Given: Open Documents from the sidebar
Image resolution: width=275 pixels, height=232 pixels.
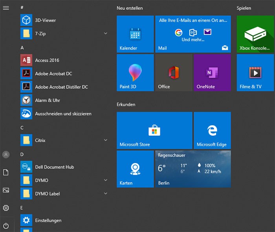Looking at the screenshot, I should click(x=6, y=172).
